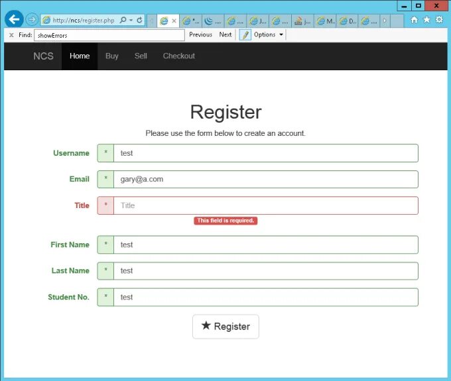Screen dimensions: 451x381
Task: Close the Find bar with X
Action: pyautogui.click(x=11, y=35)
